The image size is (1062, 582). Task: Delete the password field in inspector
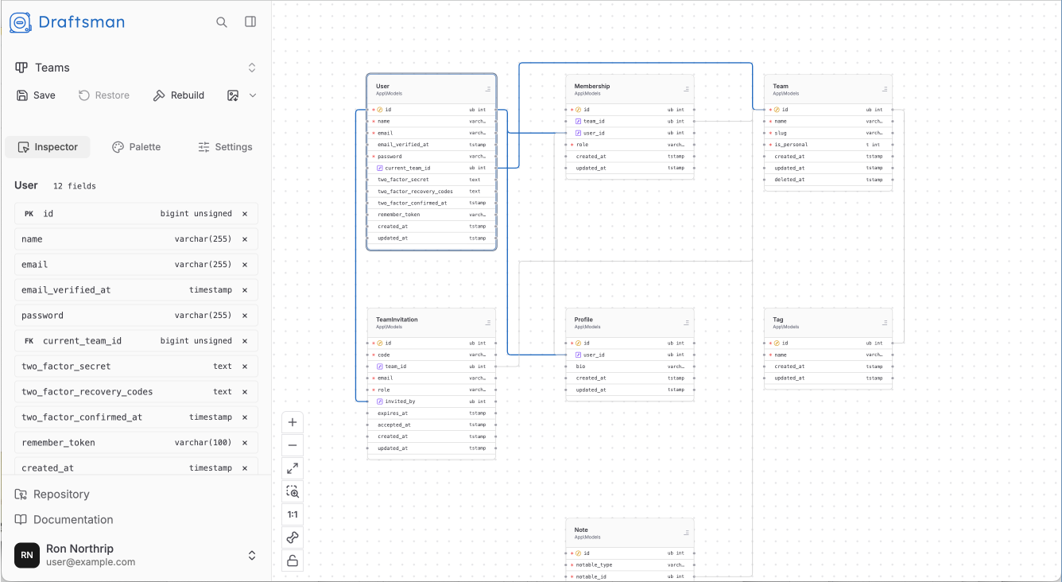[x=245, y=316]
